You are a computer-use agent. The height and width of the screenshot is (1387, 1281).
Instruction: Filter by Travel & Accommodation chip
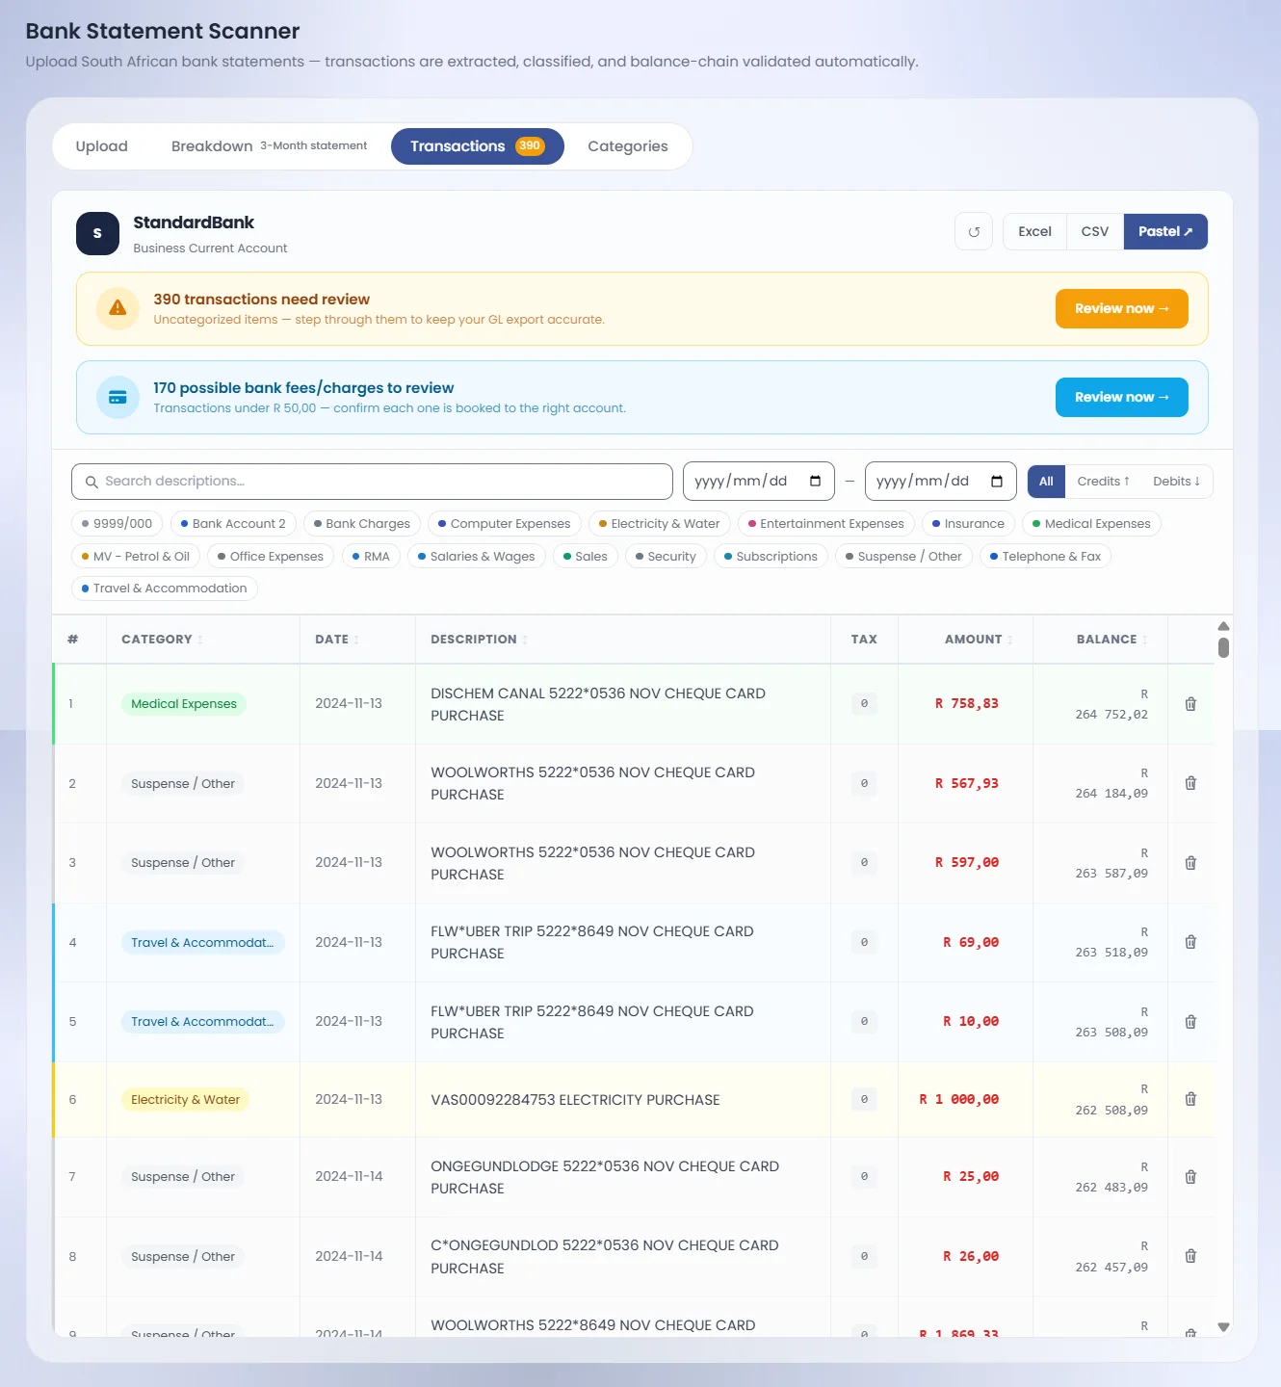coord(165,589)
